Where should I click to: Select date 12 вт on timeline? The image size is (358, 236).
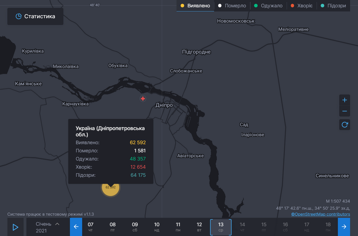point(199,227)
